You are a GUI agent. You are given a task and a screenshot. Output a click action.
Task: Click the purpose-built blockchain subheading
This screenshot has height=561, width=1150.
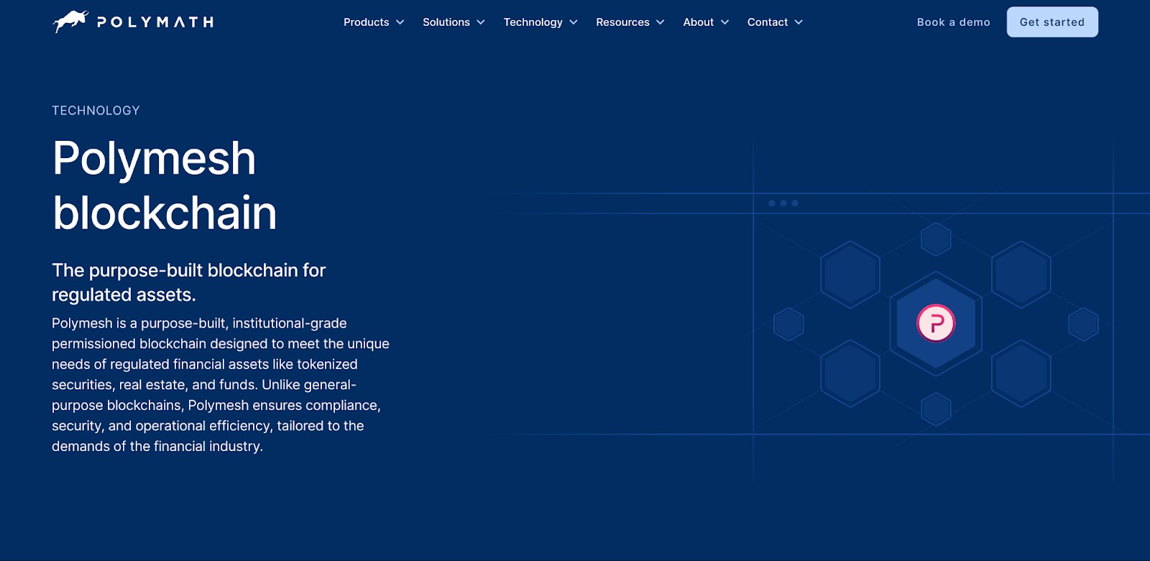click(189, 282)
